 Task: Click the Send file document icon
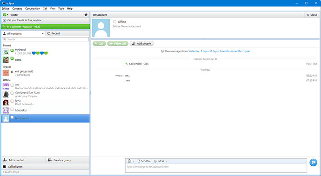point(139,161)
